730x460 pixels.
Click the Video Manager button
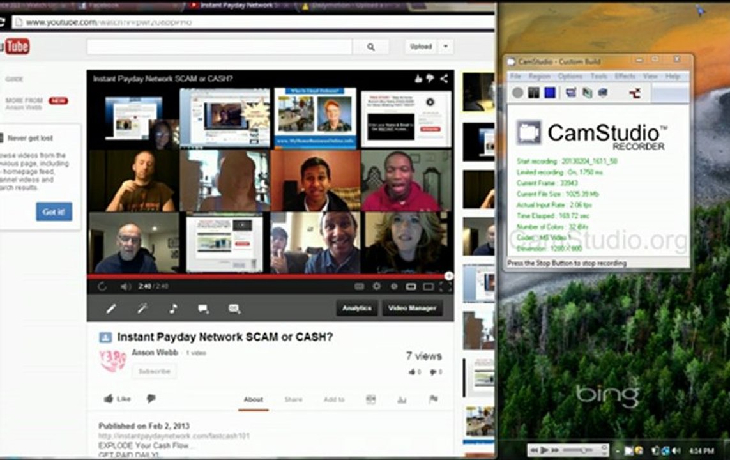coord(412,308)
